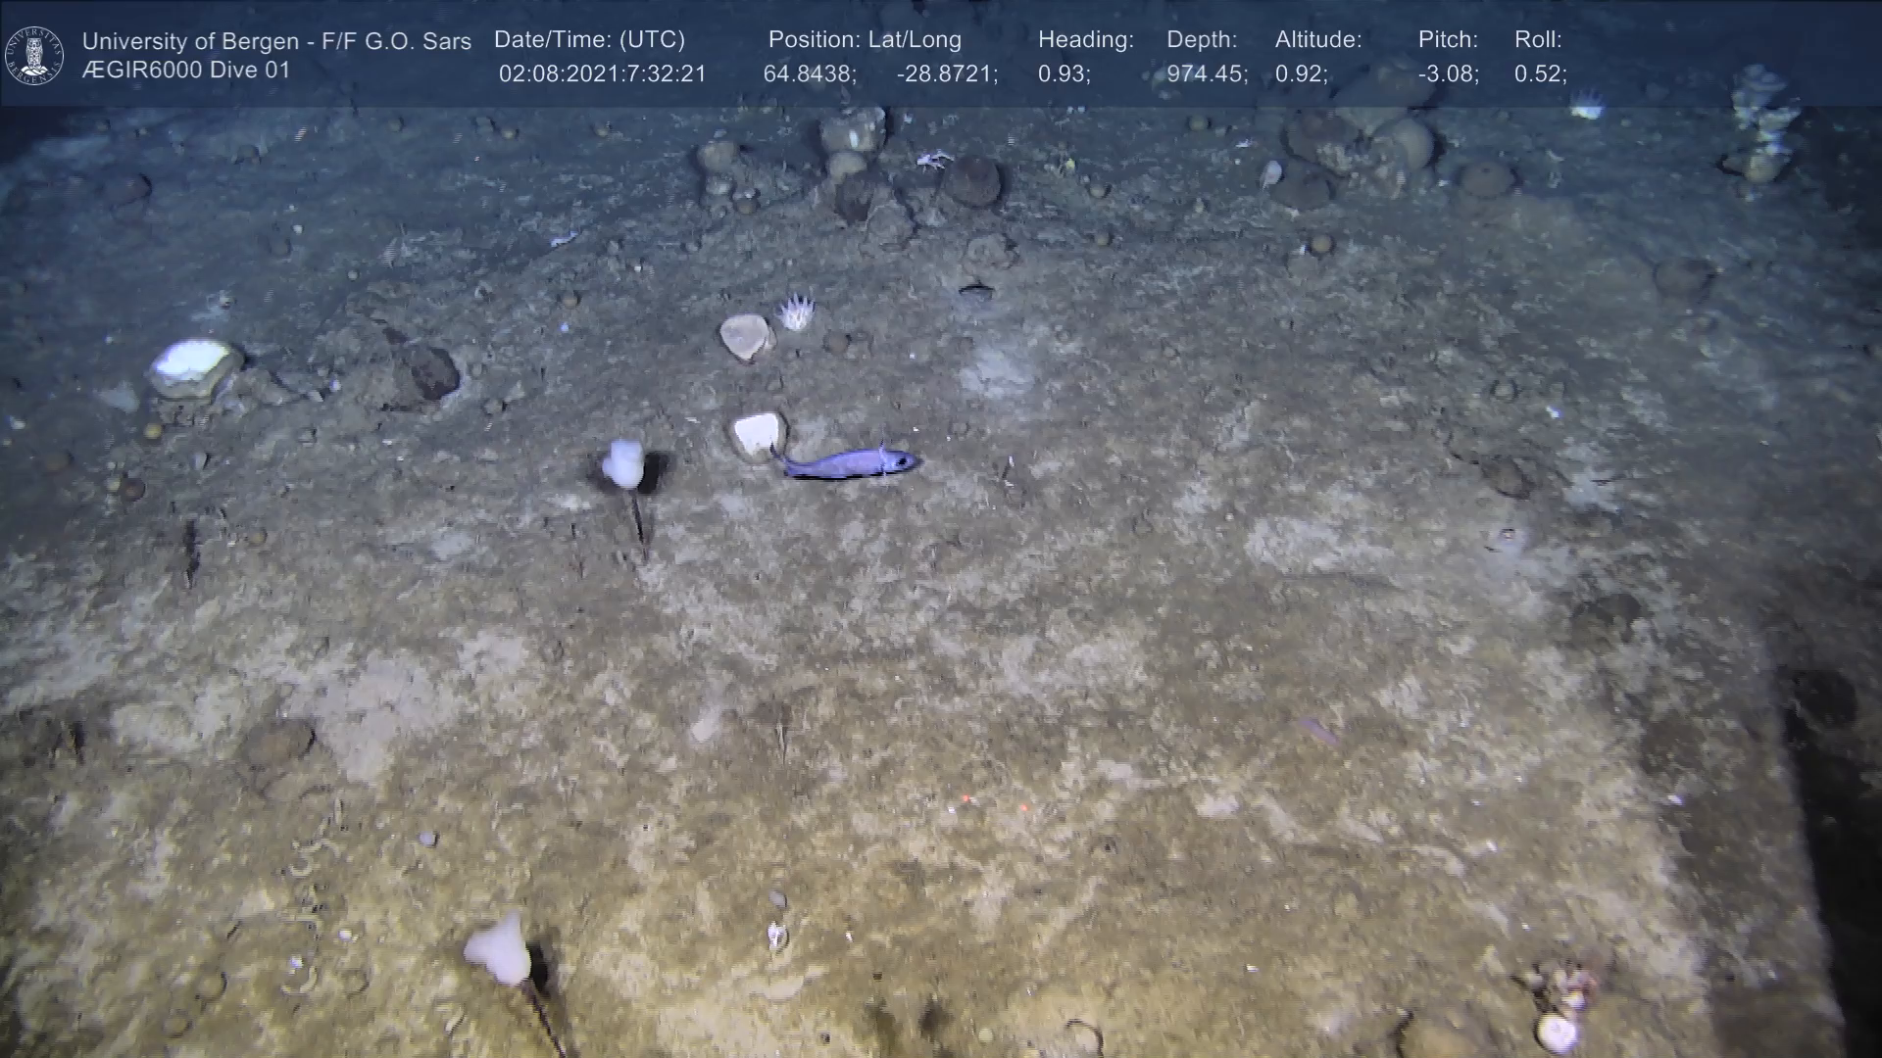
Task: Click the Heading: label
Action: (x=1085, y=40)
